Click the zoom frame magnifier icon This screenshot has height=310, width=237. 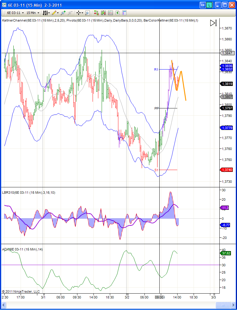click(87, 13)
